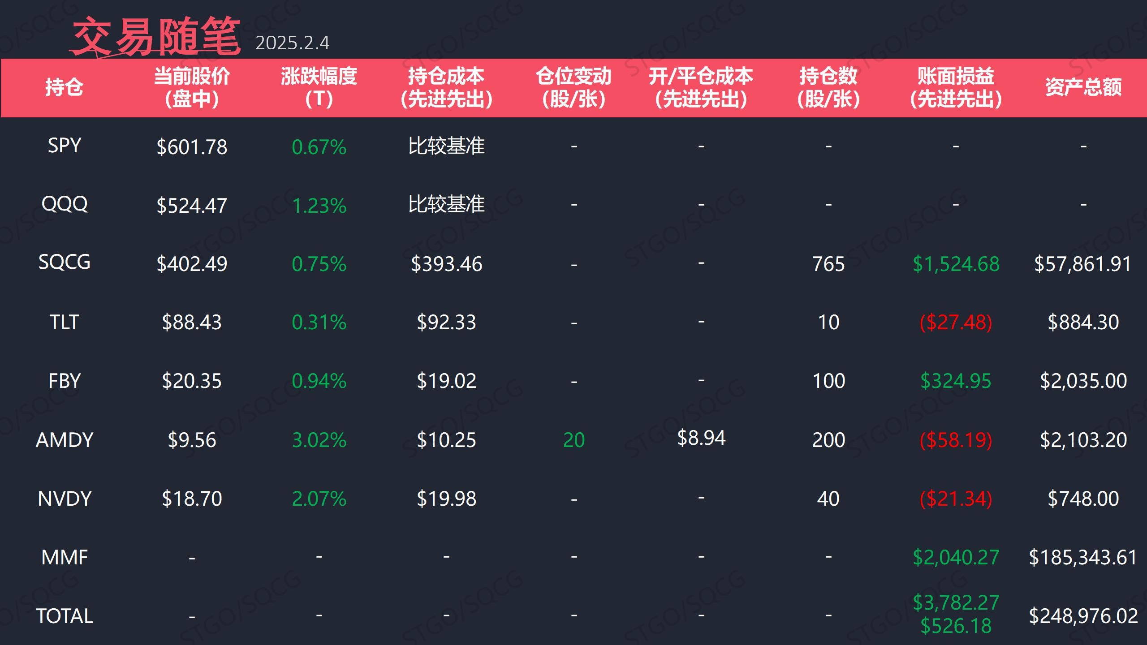
Task: Click total profit $3,782.27
Action: (x=956, y=603)
